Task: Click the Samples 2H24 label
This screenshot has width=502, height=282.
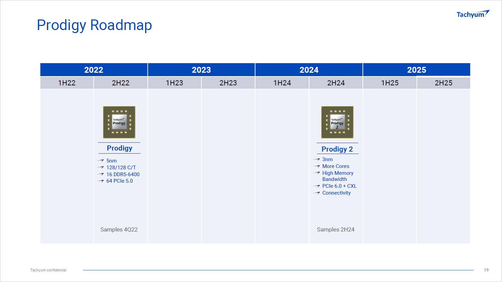Action: pyautogui.click(x=335, y=229)
